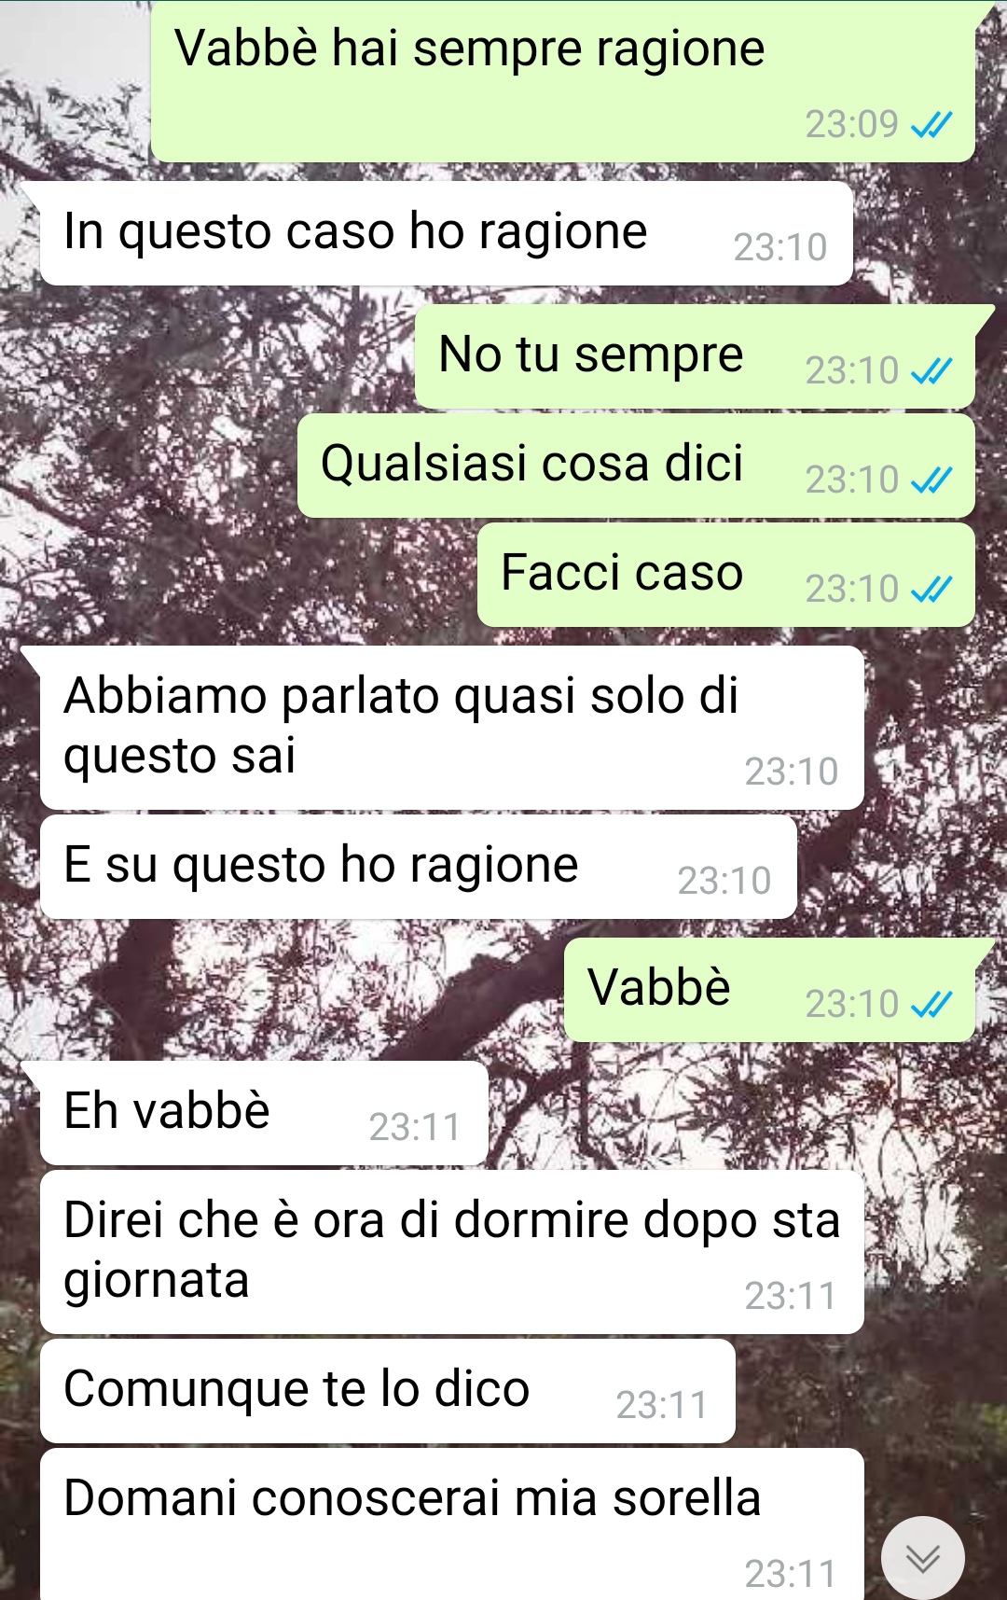Select the 'Facci caso' message
The height and width of the screenshot is (1600, 1007).
click(726, 575)
